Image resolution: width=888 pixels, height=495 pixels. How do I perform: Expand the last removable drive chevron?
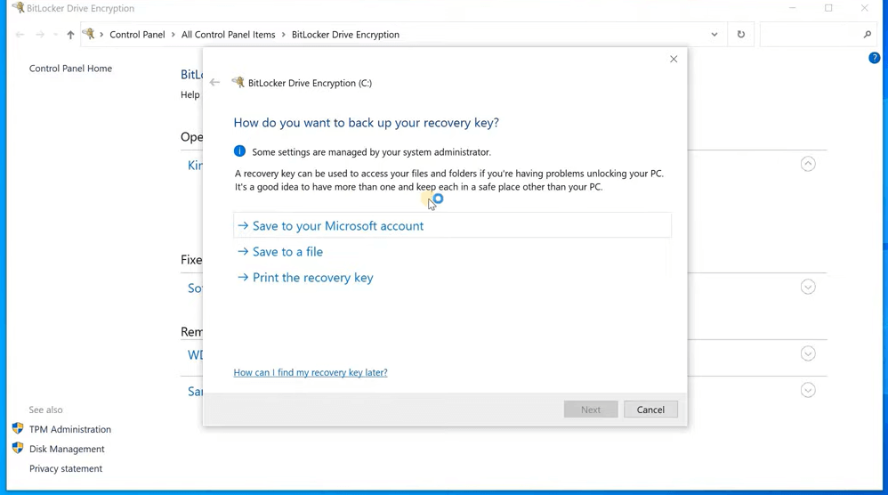pyautogui.click(x=808, y=390)
